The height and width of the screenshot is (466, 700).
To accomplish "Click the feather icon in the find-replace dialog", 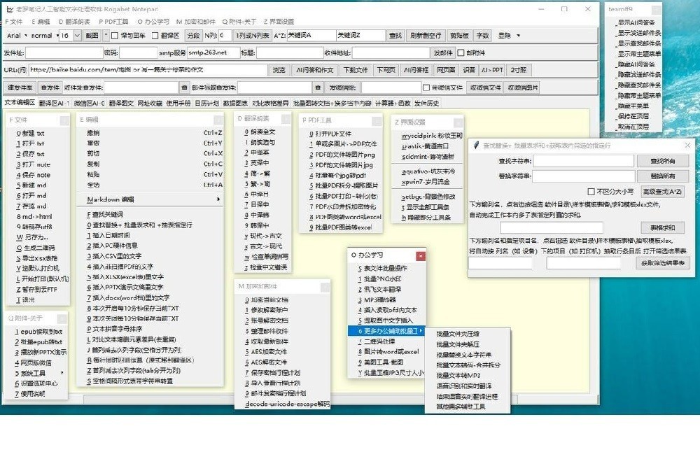I will pos(477,145).
